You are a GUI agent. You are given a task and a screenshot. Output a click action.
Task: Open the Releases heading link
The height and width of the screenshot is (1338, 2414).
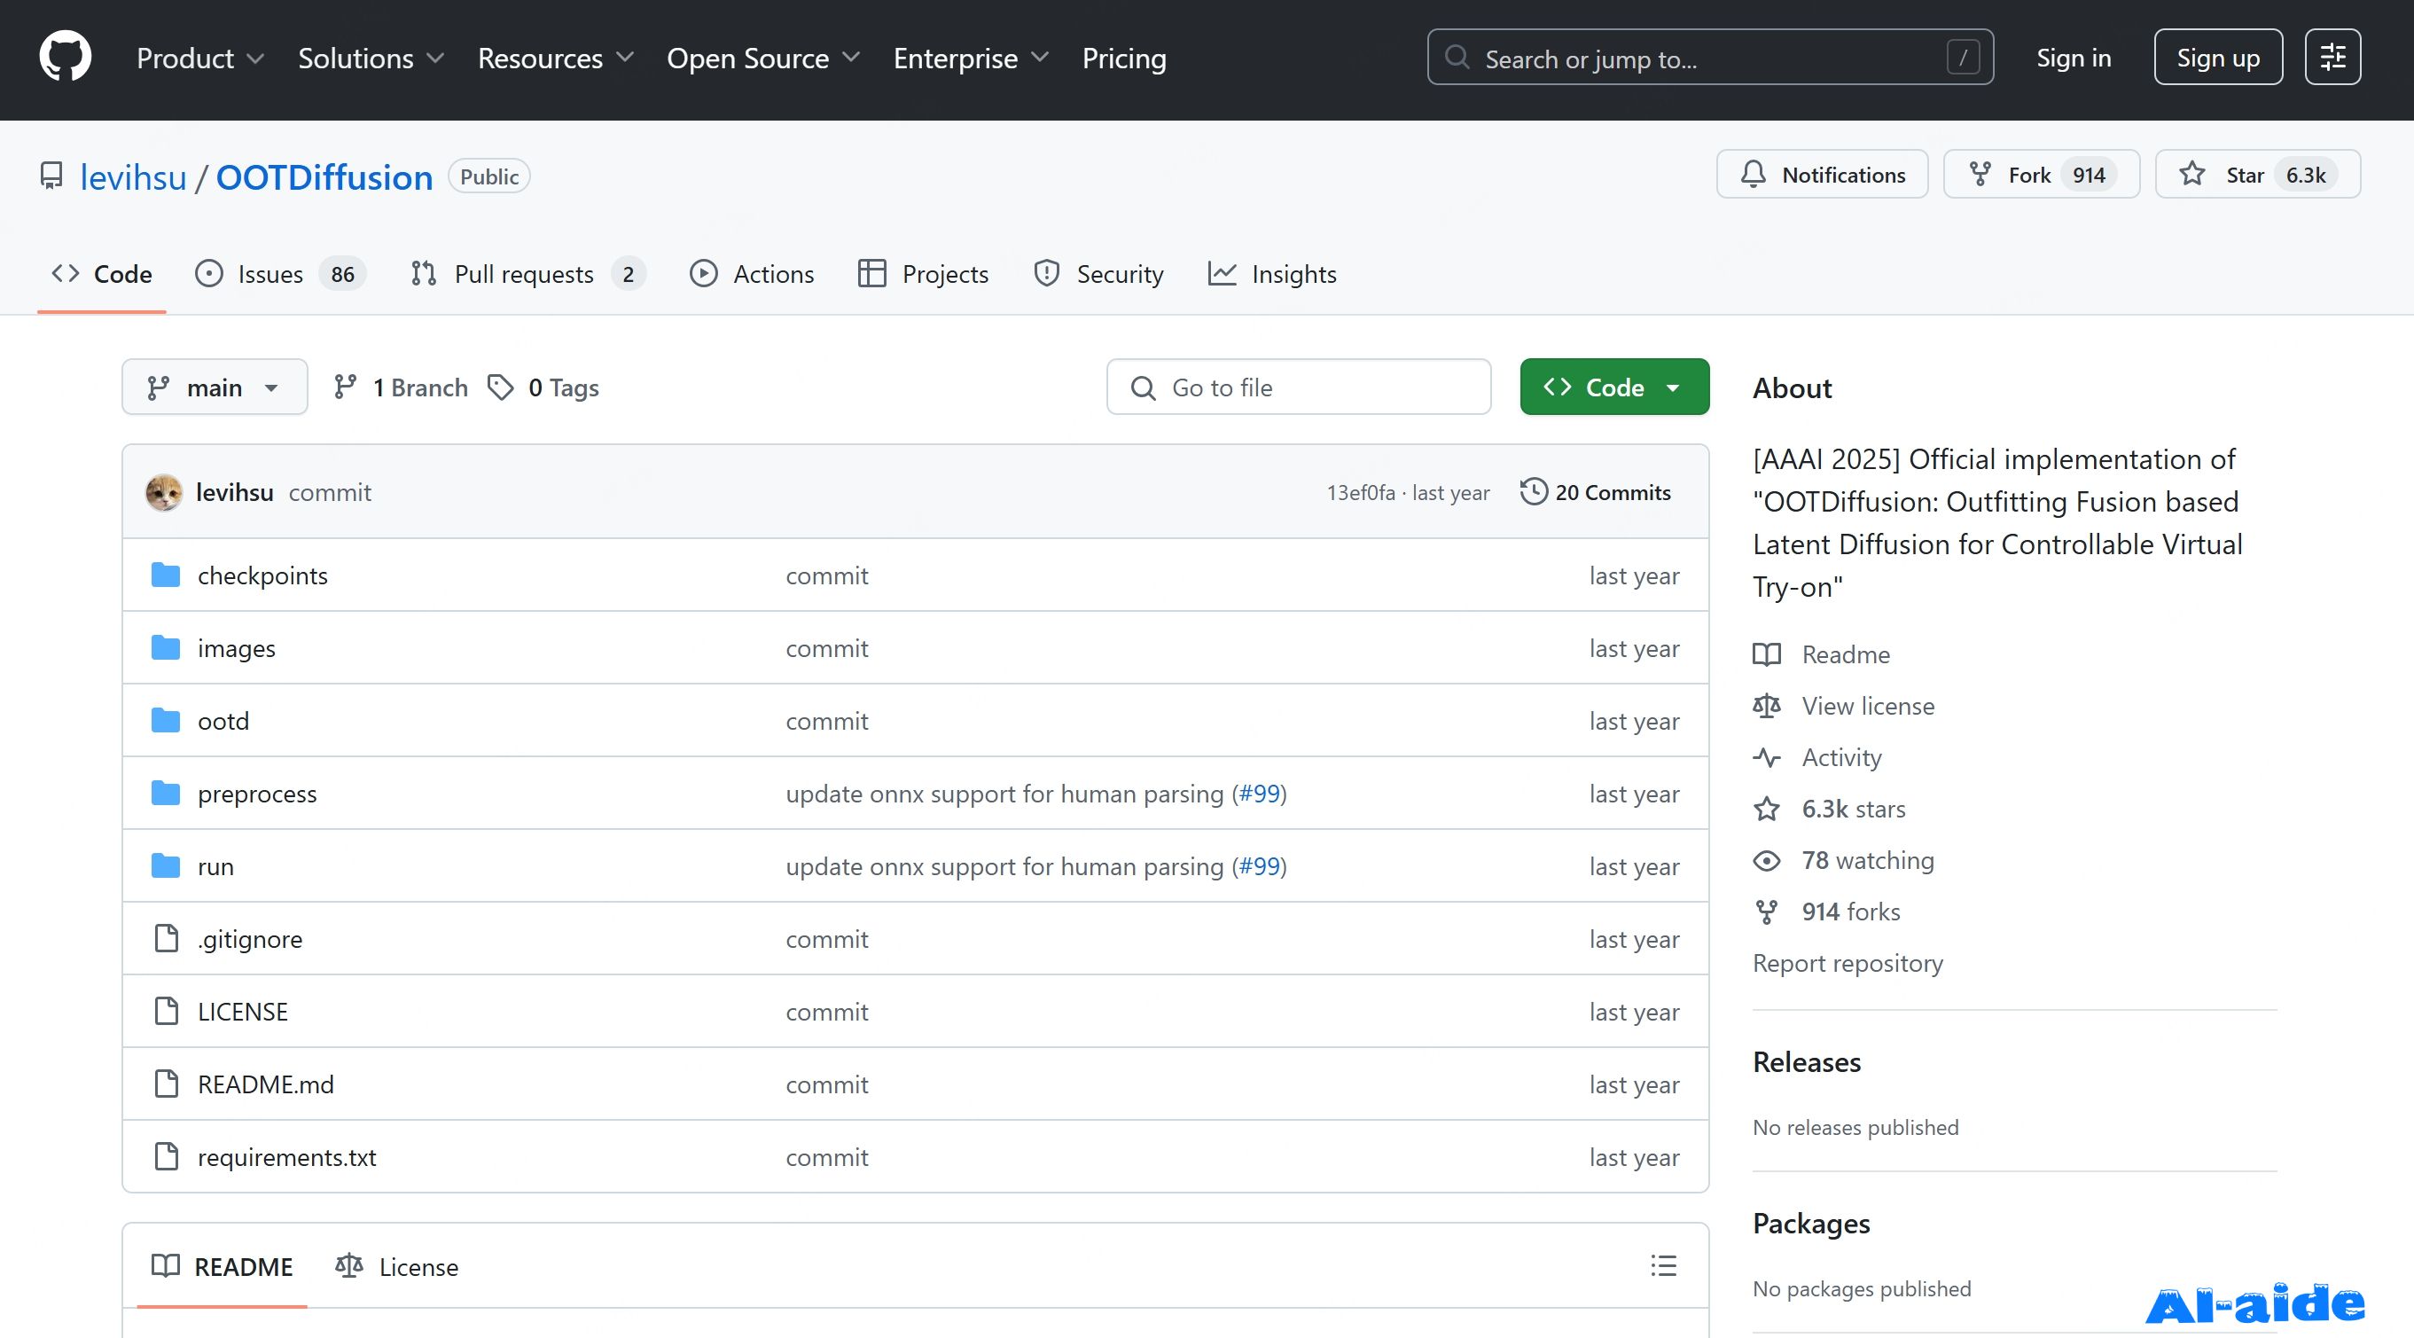click(x=1807, y=1061)
